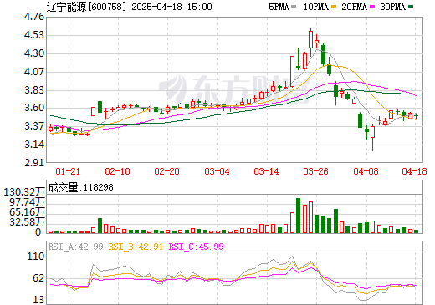
Task: Click the 130.32万 volume axis label
Action: point(24,192)
